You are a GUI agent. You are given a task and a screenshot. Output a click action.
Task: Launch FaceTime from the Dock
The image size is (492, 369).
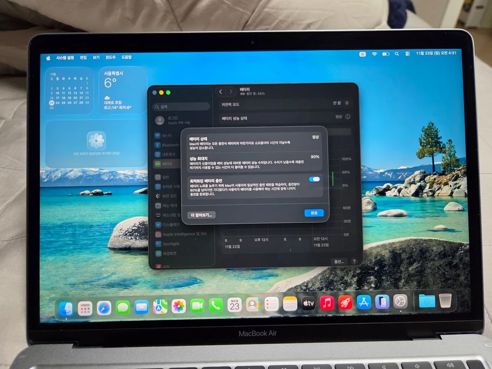(x=197, y=306)
